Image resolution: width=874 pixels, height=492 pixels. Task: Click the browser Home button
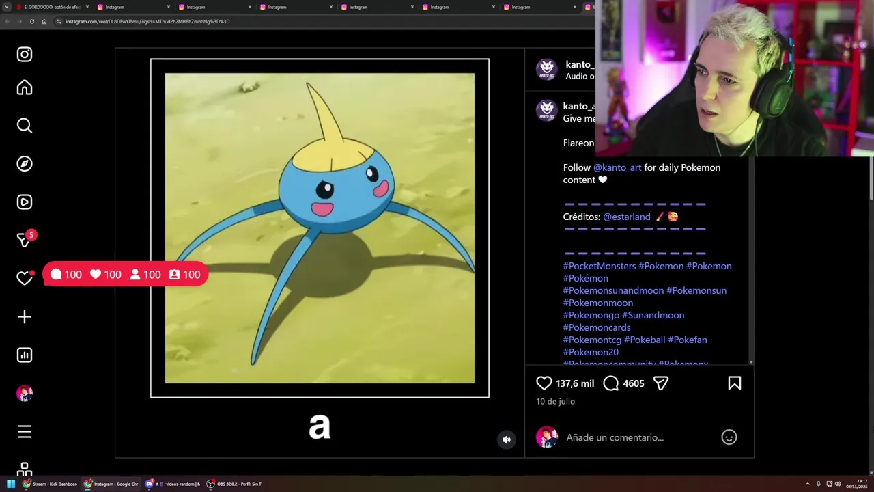coord(44,21)
